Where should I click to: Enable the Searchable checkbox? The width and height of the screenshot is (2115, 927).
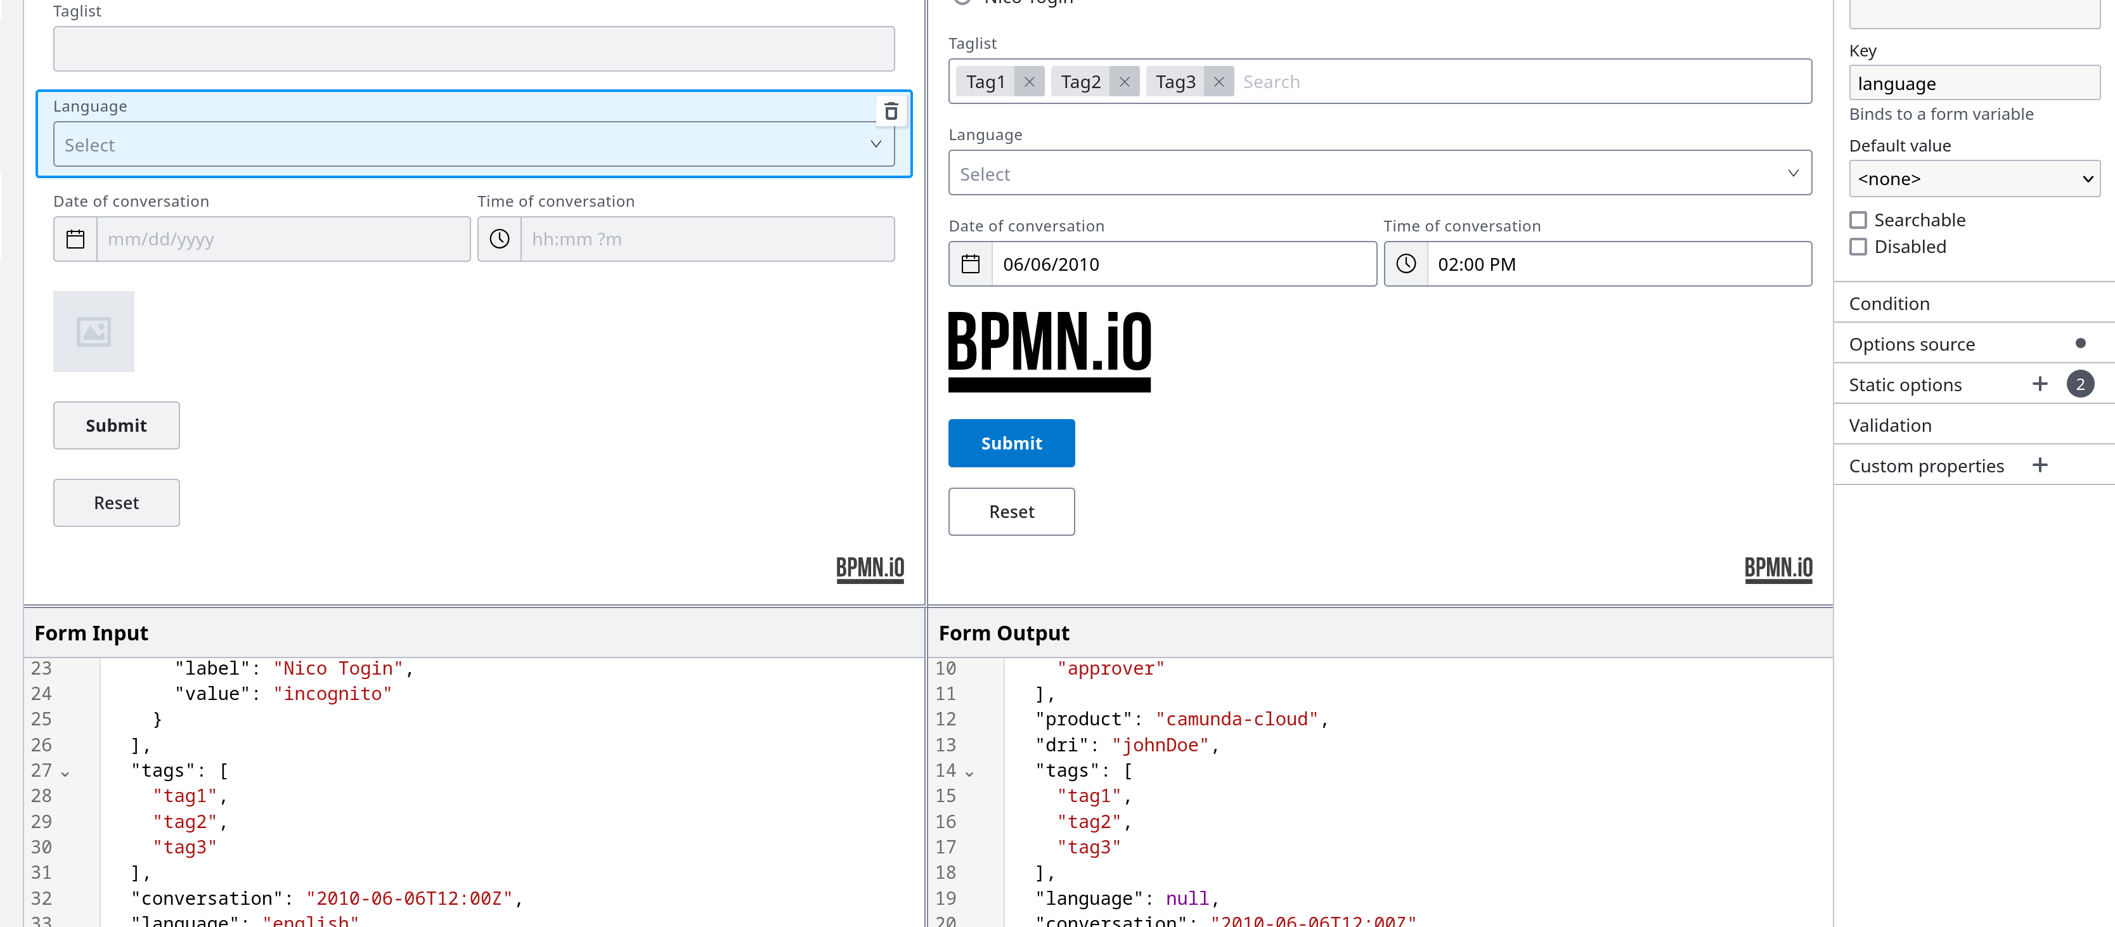(1859, 219)
